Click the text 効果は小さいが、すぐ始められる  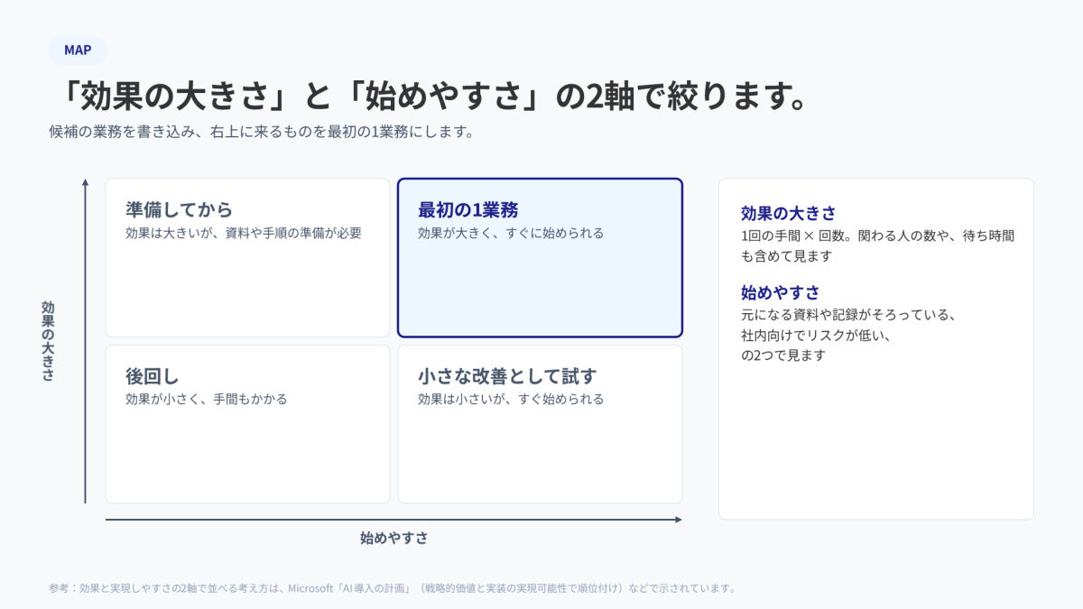(x=511, y=399)
